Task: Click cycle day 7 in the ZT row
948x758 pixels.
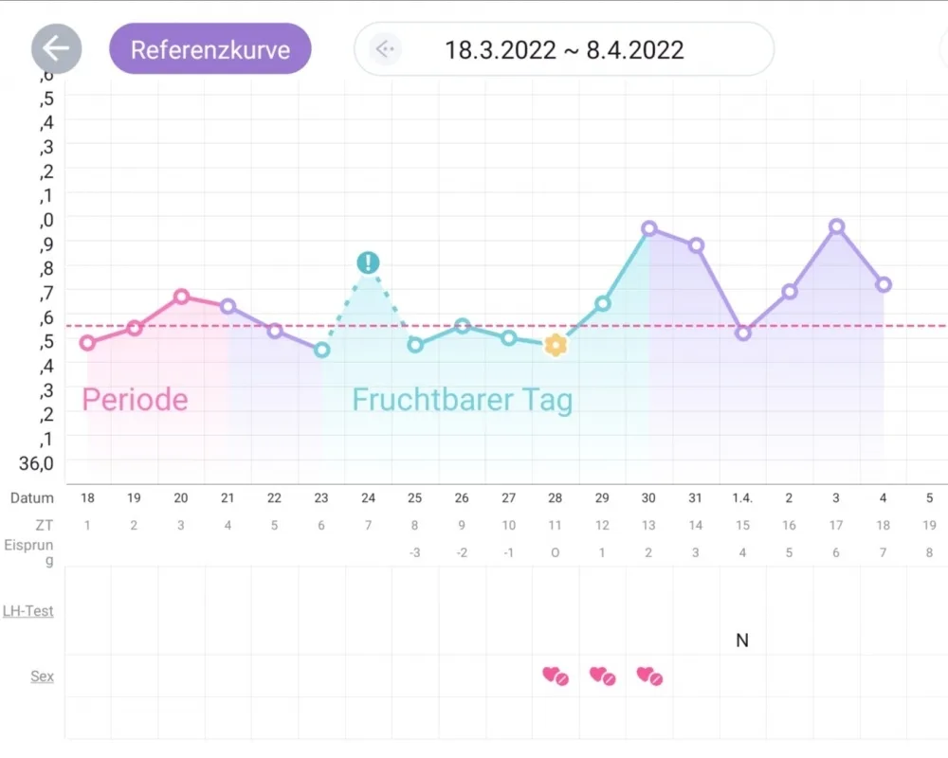Action: pyautogui.click(x=368, y=525)
